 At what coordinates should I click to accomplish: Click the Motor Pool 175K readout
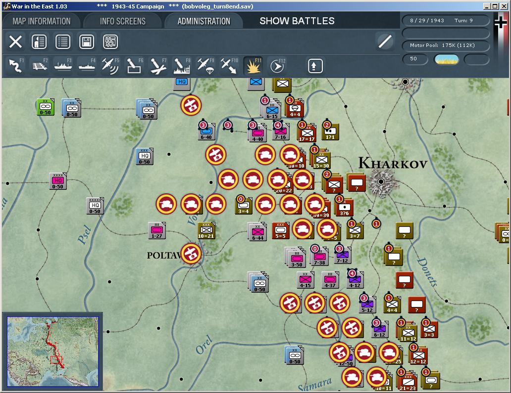446,45
